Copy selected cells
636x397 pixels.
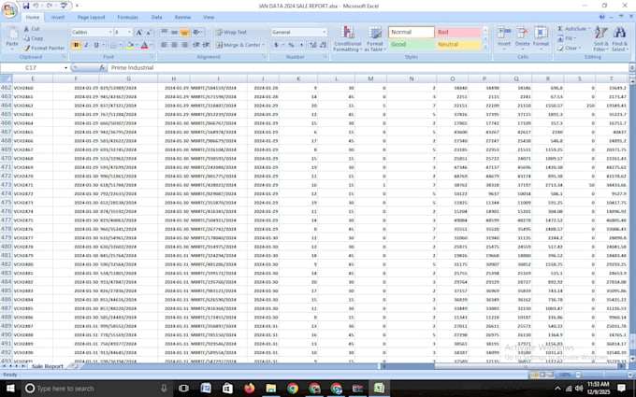tap(34, 38)
